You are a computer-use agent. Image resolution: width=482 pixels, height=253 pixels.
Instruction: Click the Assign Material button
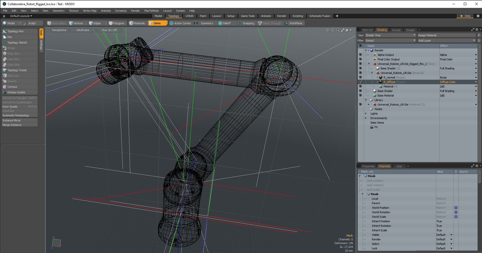447,35
